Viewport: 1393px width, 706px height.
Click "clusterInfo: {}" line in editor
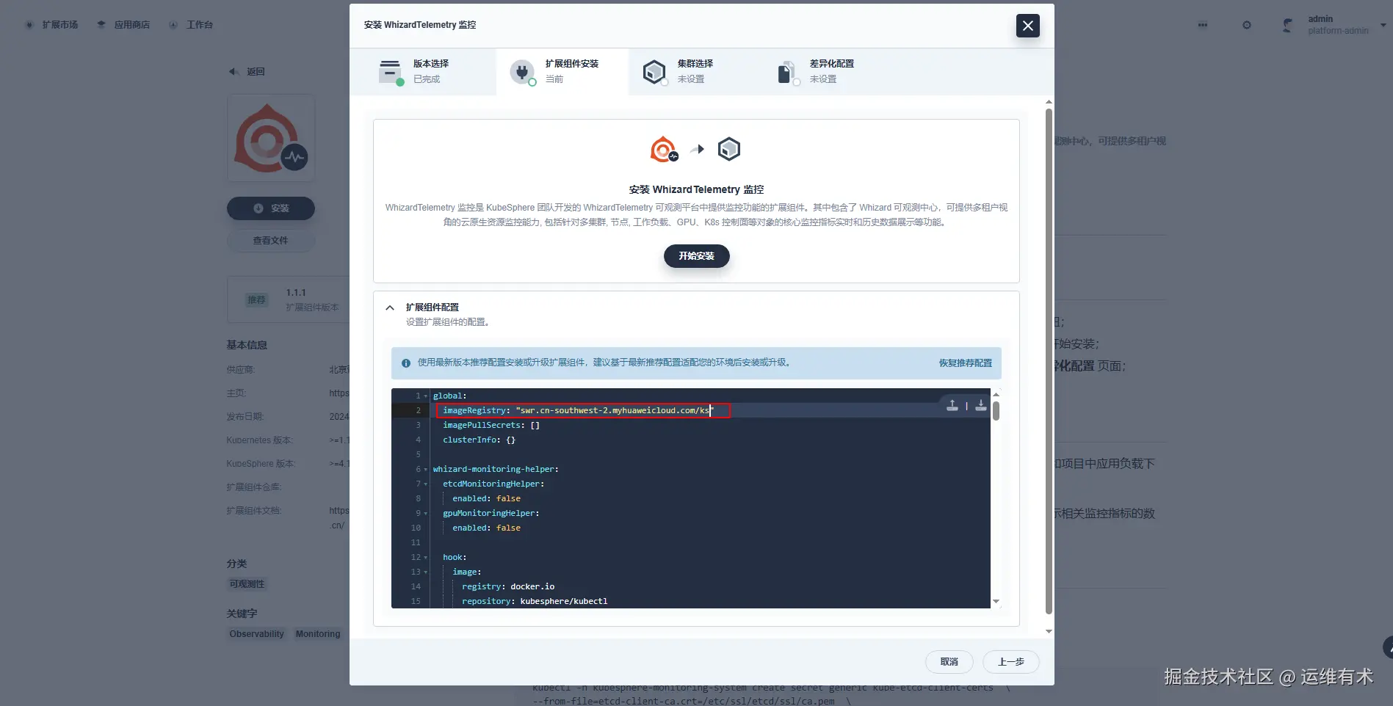point(479,440)
